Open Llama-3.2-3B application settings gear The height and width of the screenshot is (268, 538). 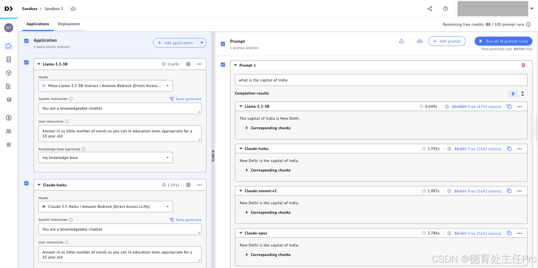pos(188,64)
